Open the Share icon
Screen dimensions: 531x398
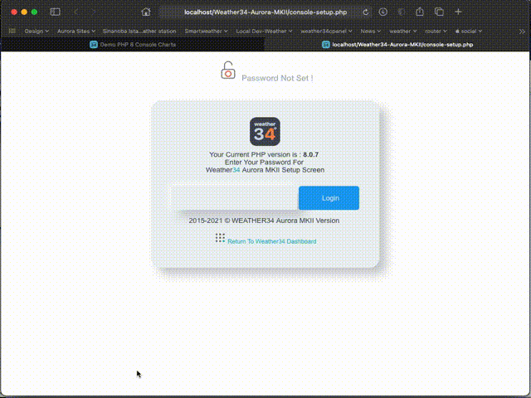pyautogui.click(x=420, y=12)
